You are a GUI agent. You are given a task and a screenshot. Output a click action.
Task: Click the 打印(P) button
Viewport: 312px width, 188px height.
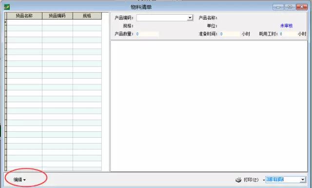[x=251, y=180]
